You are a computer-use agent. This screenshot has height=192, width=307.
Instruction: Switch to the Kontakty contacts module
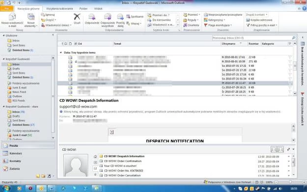click(28, 161)
